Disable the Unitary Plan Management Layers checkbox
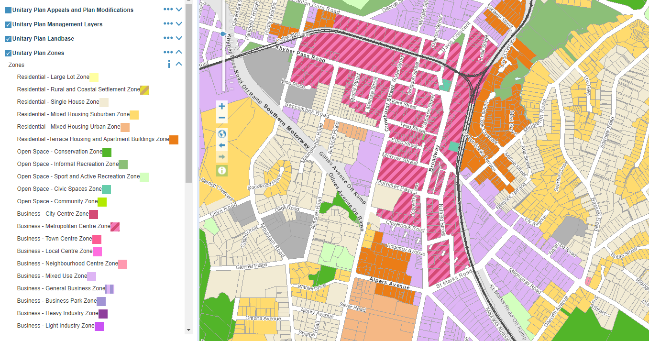 click(8, 24)
